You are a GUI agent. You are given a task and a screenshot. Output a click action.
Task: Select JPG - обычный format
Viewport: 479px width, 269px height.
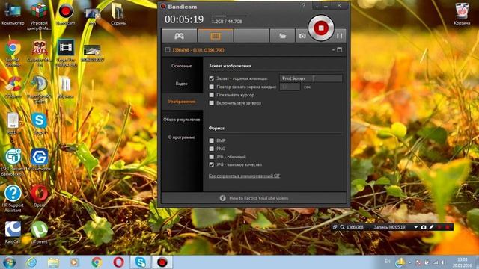pos(211,157)
